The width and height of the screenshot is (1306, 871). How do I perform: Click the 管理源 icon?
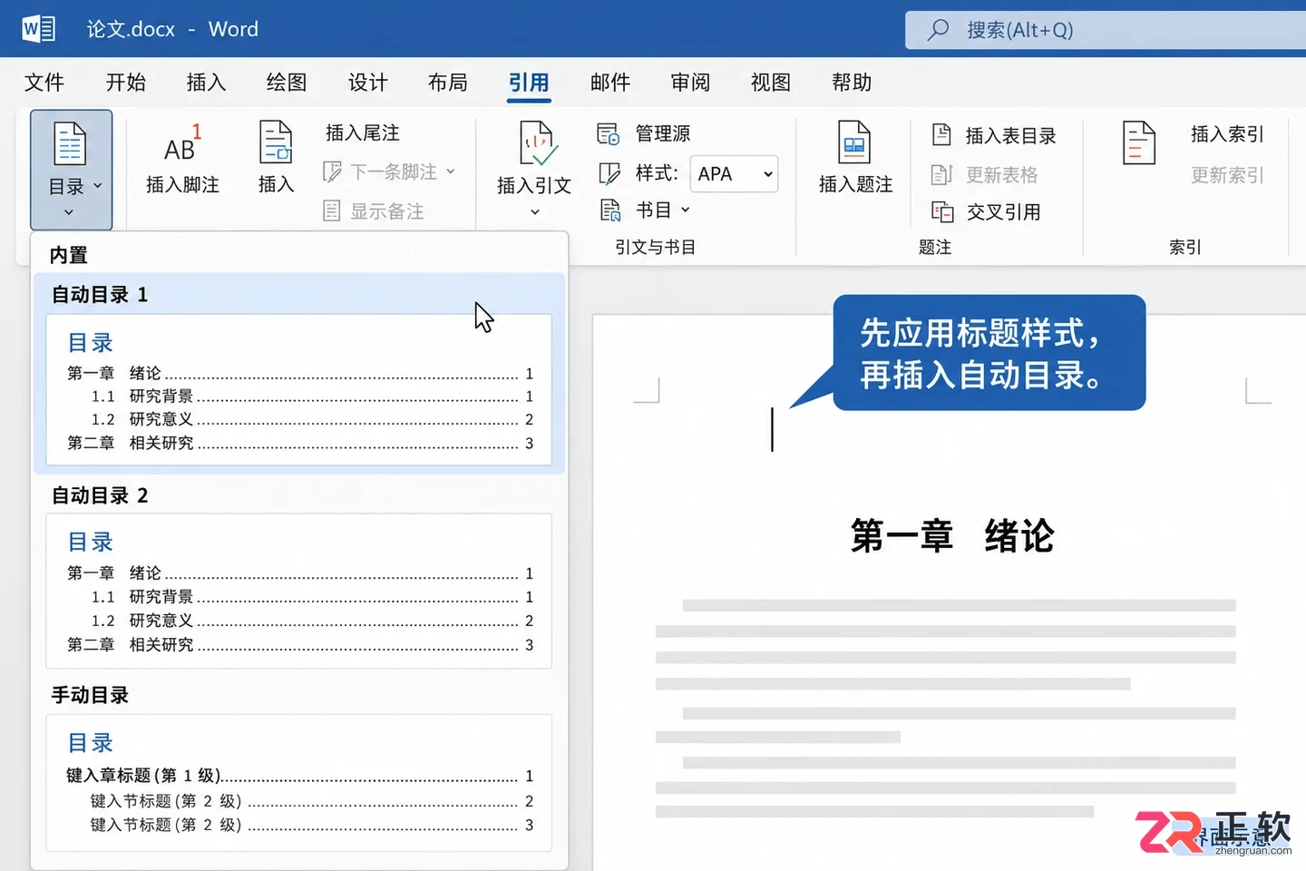pyautogui.click(x=608, y=133)
